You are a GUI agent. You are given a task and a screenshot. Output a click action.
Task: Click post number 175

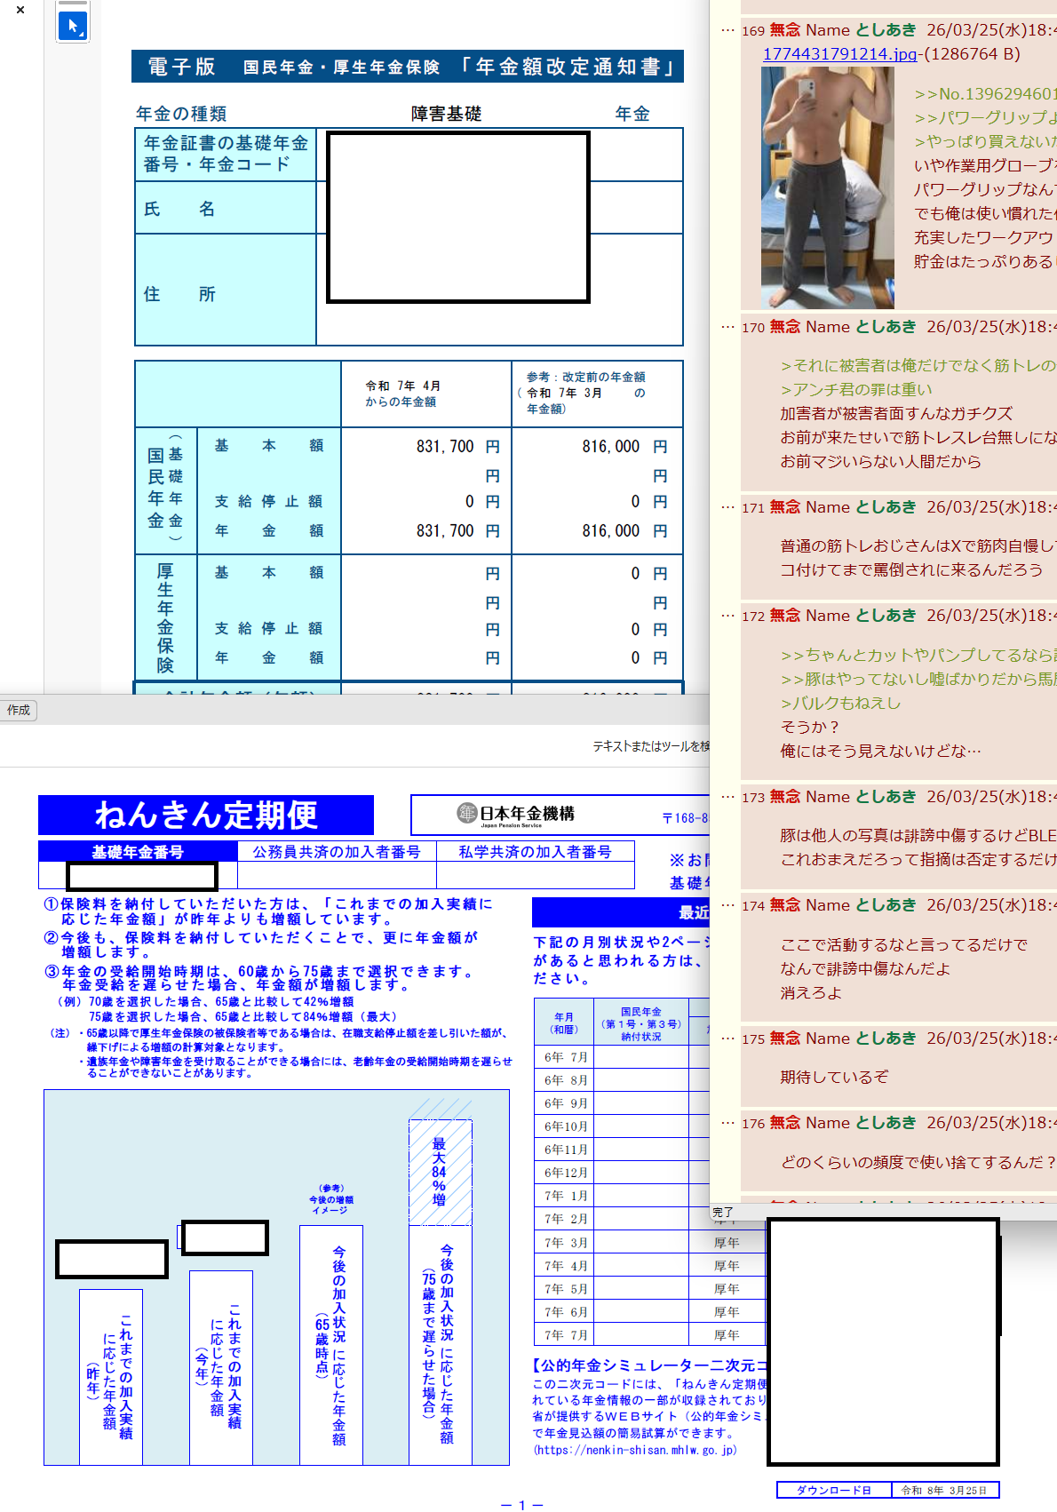point(753,1039)
